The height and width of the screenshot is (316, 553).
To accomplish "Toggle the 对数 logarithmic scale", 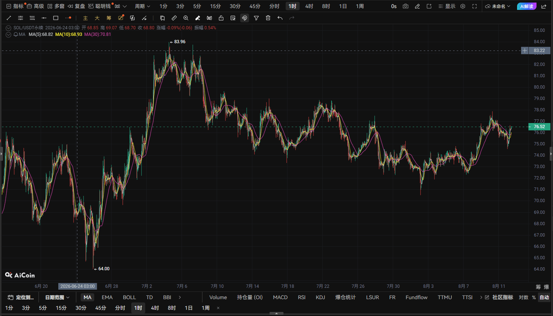I will [x=524, y=297].
